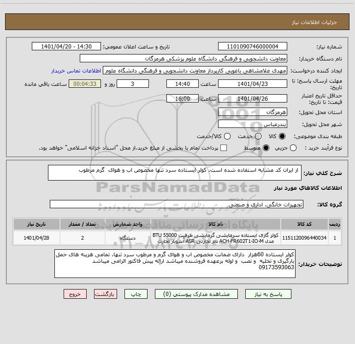355x344 pixels.
Task: Click the item name cell کولر گازی ایستاده
Action: [216, 238]
